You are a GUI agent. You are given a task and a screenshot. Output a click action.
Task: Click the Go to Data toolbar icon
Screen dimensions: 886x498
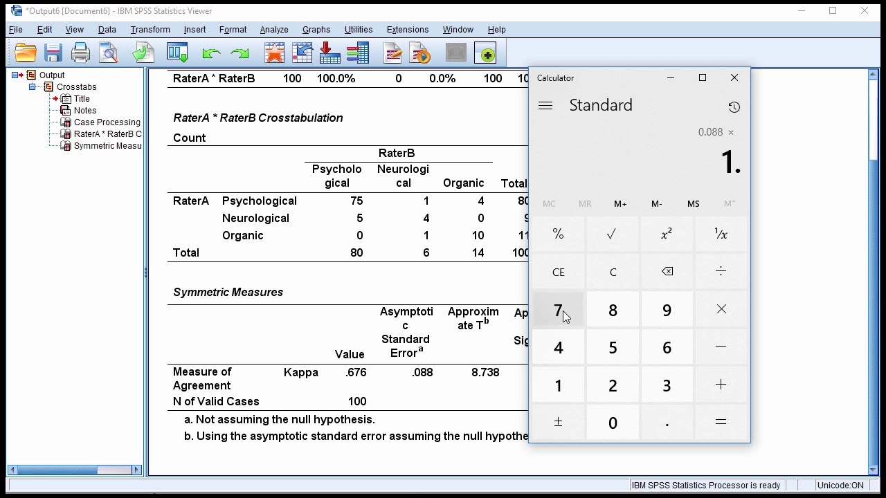302,53
